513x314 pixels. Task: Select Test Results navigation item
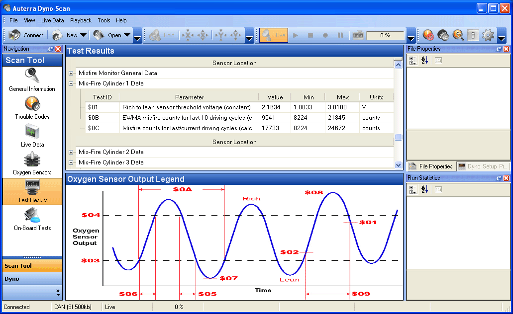32,191
